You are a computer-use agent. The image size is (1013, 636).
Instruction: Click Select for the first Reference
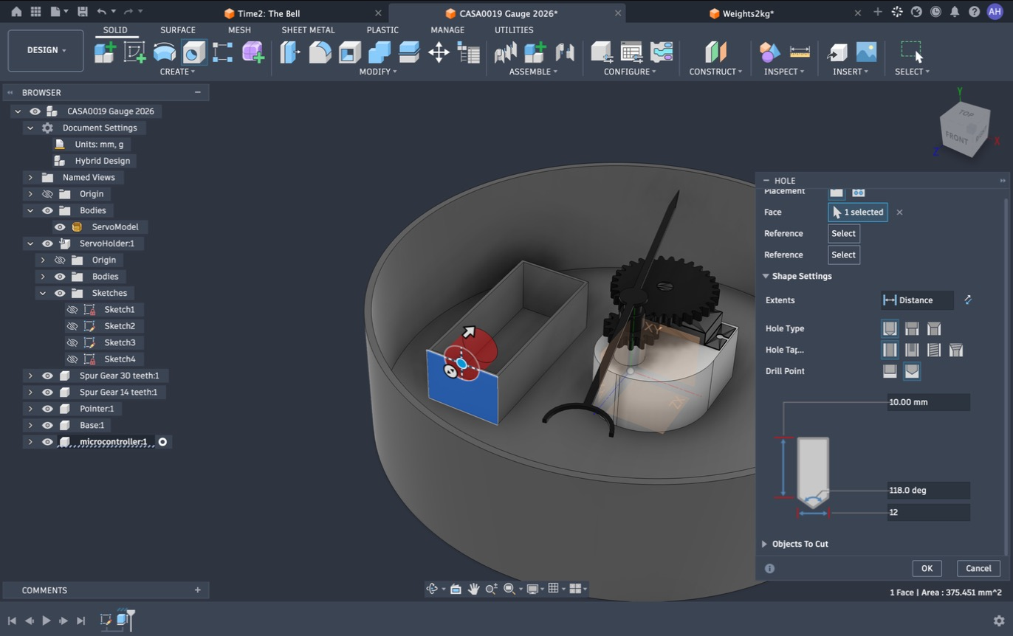pyautogui.click(x=843, y=233)
